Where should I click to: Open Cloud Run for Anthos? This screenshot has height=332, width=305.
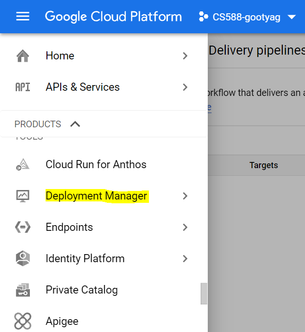coord(96,164)
